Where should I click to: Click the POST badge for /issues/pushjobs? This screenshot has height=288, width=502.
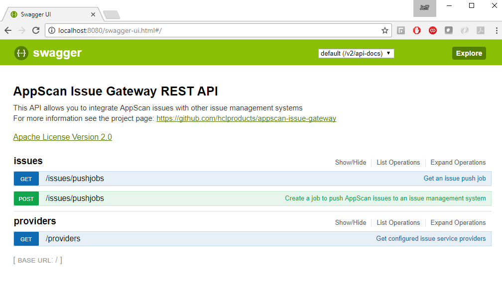pyautogui.click(x=26, y=198)
